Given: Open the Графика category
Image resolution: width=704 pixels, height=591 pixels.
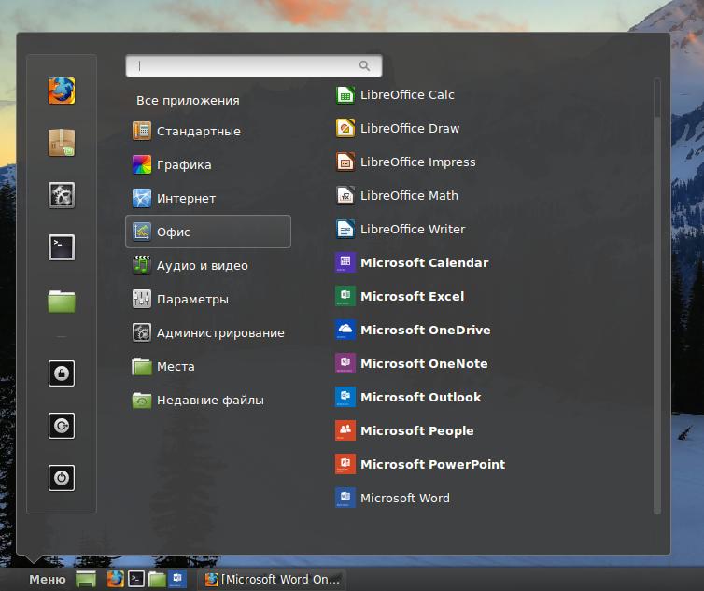Looking at the screenshot, I should pos(172,165).
